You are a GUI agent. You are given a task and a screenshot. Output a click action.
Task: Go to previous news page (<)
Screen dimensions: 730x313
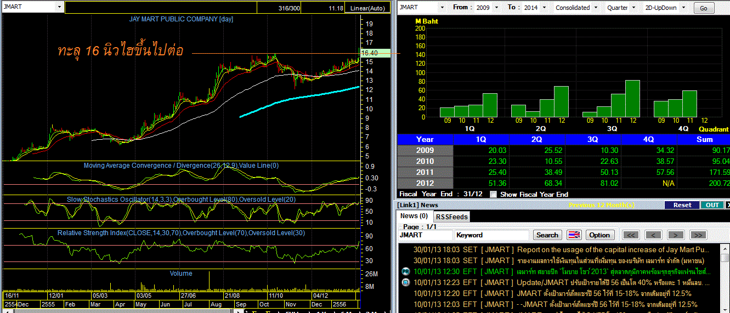[x=653, y=235]
